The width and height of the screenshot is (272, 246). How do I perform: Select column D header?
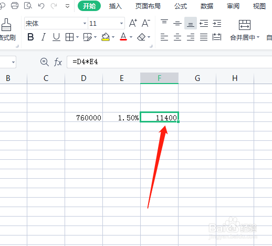click(x=83, y=78)
